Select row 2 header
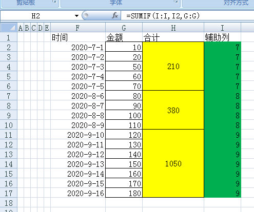This screenshot has width=254, height=212. 9,47
